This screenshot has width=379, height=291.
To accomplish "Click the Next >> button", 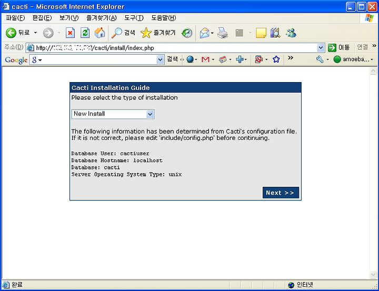I will click(x=281, y=193).
